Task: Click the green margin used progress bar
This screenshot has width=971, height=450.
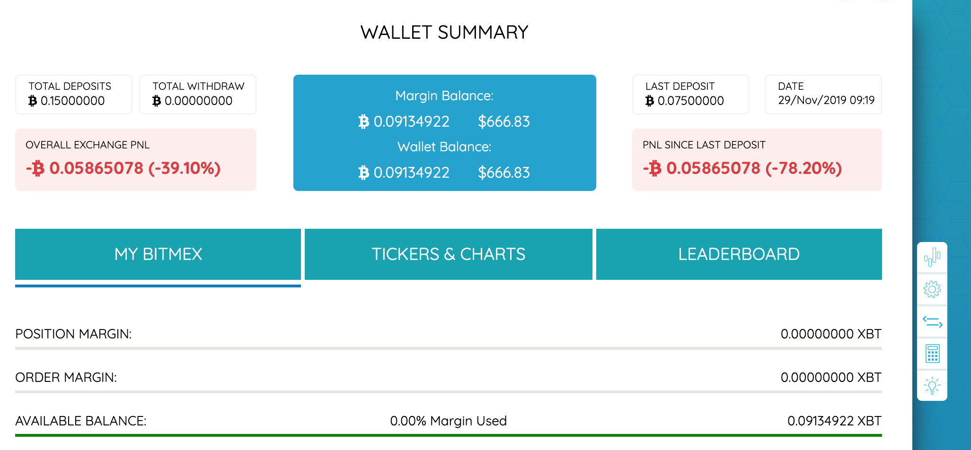Action: 448,435
